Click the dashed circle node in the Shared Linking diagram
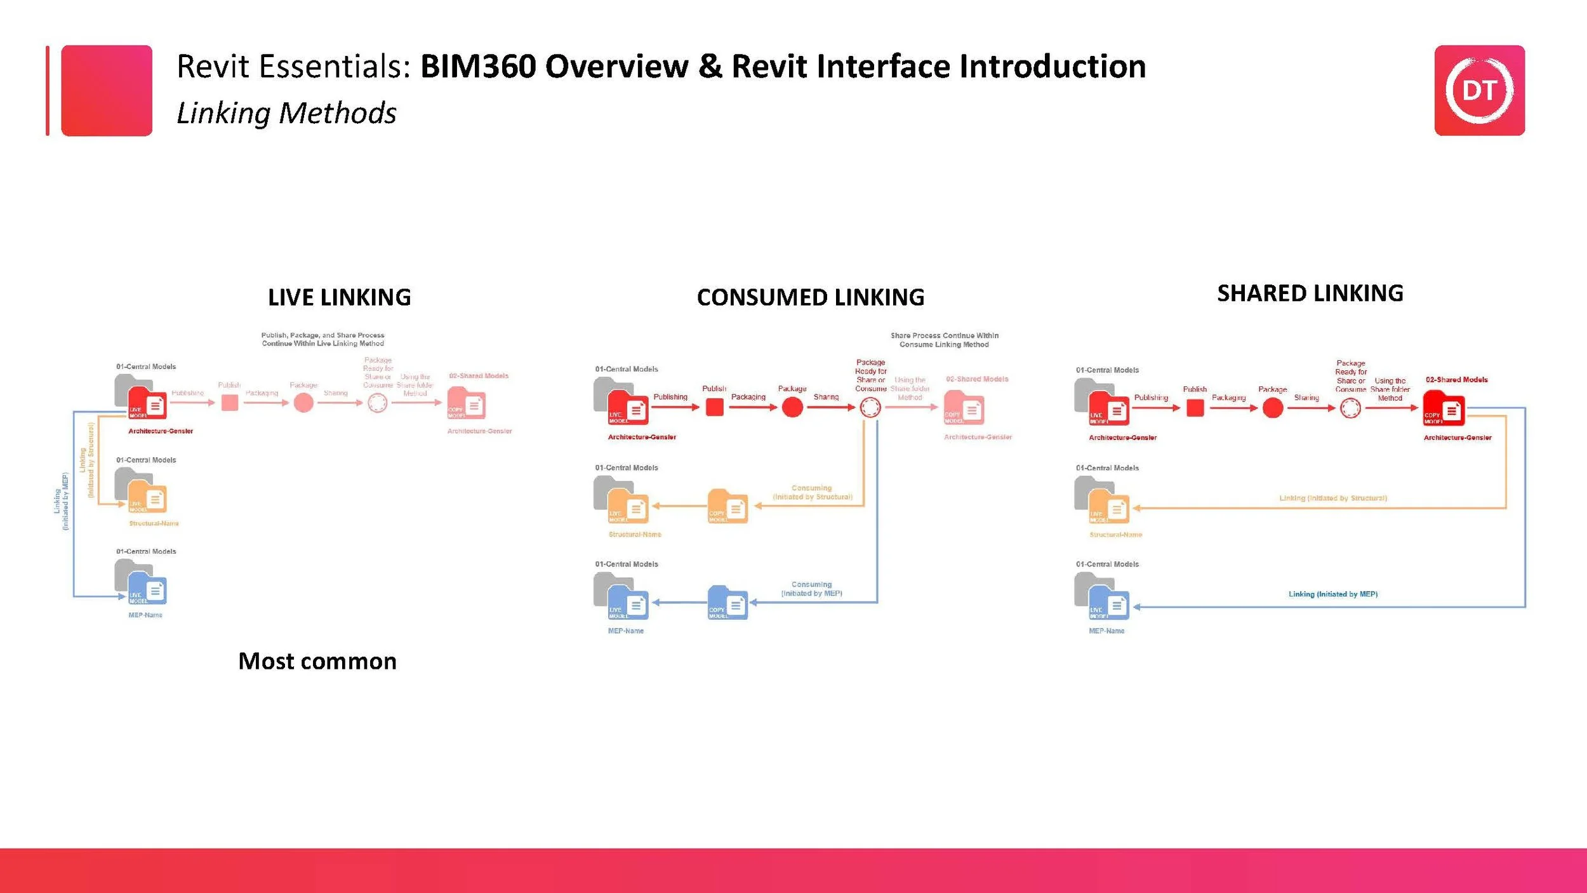Screen dimensions: 1587x893 coord(1350,408)
